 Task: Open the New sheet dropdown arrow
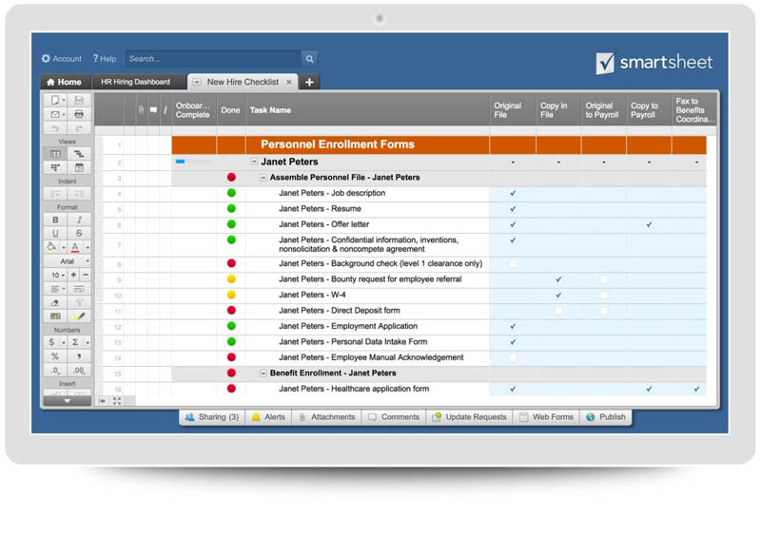pos(64,101)
